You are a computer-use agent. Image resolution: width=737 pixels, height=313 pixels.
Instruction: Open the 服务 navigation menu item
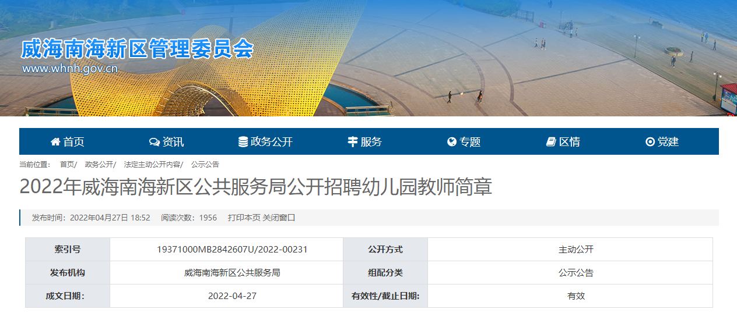click(365, 142)
